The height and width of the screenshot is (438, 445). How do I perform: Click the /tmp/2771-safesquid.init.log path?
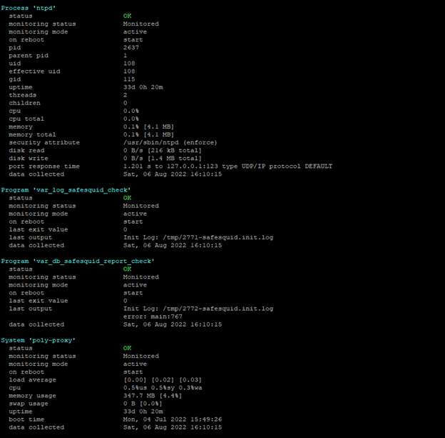(x=218, y=237)
